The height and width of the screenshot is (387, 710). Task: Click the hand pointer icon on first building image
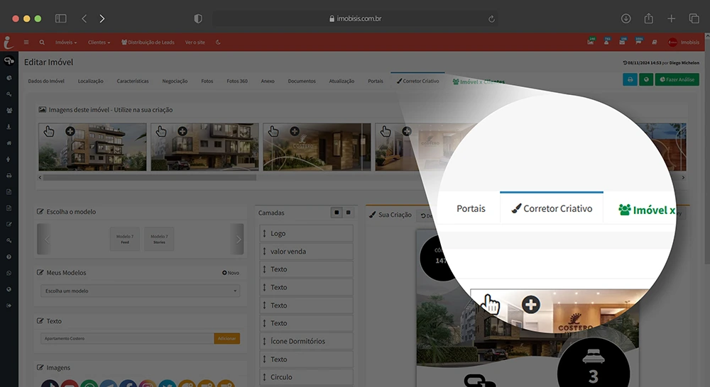click(48, 131)
